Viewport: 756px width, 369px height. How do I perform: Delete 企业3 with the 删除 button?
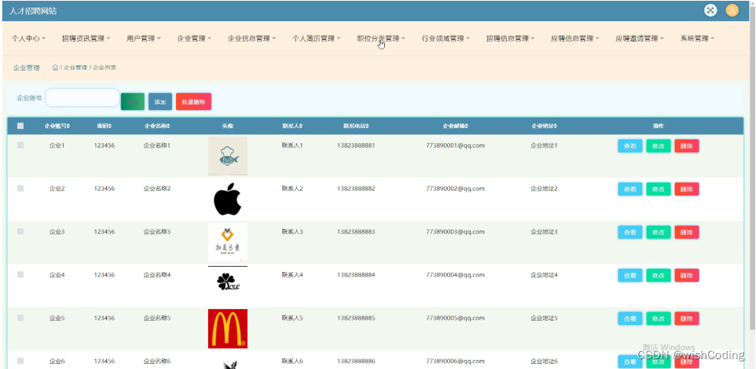pos(687,233)
